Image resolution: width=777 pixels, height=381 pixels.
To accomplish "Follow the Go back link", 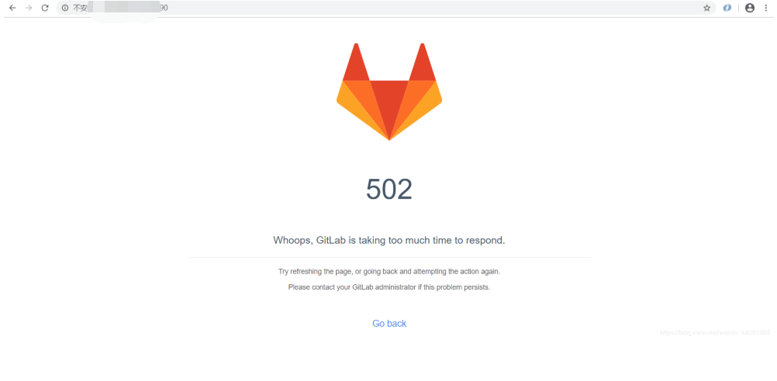I will 389,324.
